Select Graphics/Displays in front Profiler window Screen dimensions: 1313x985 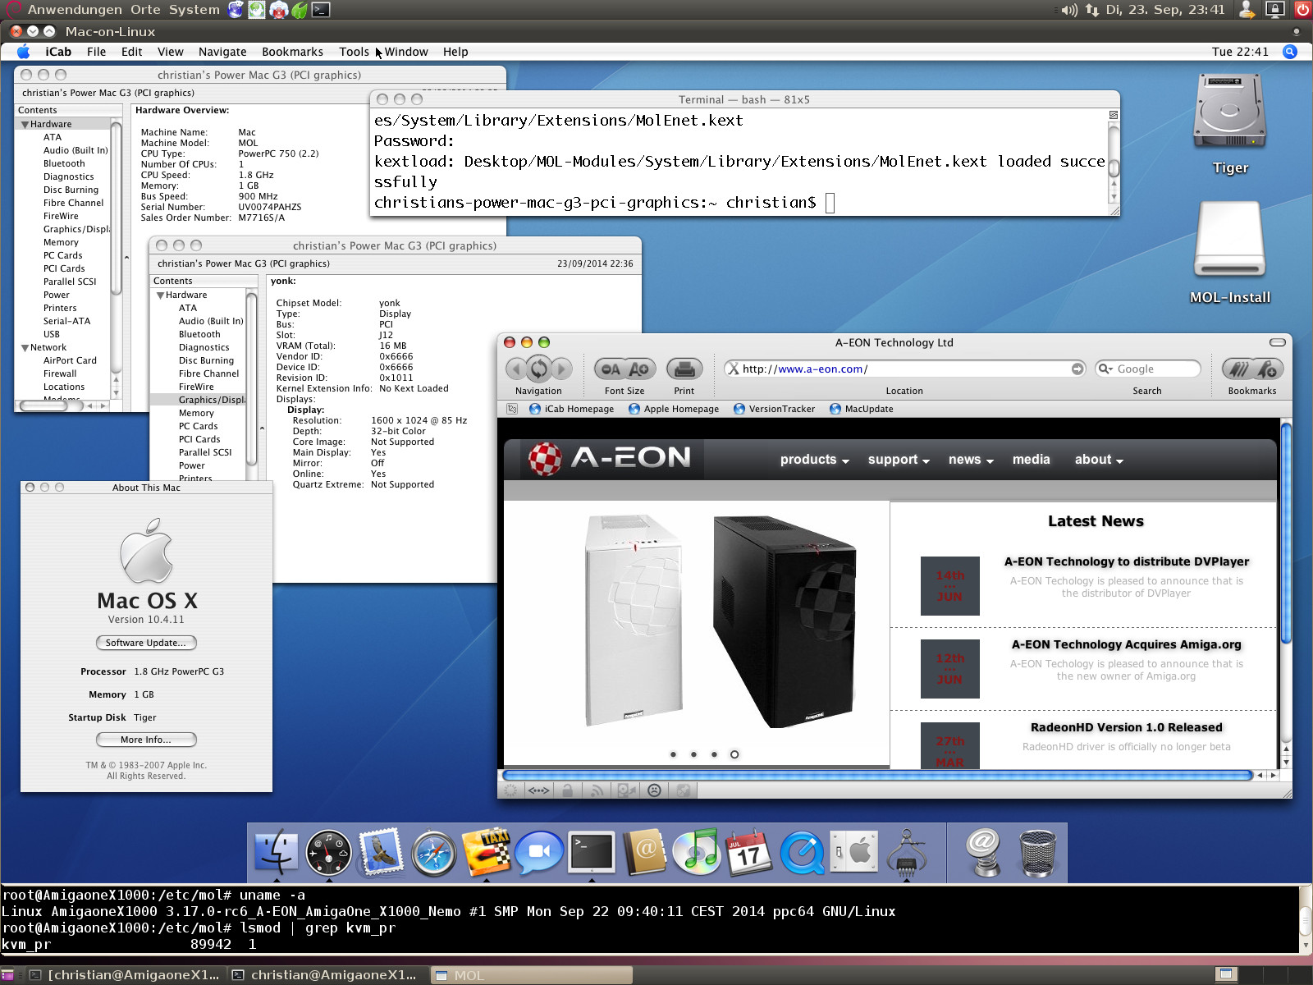198,401
